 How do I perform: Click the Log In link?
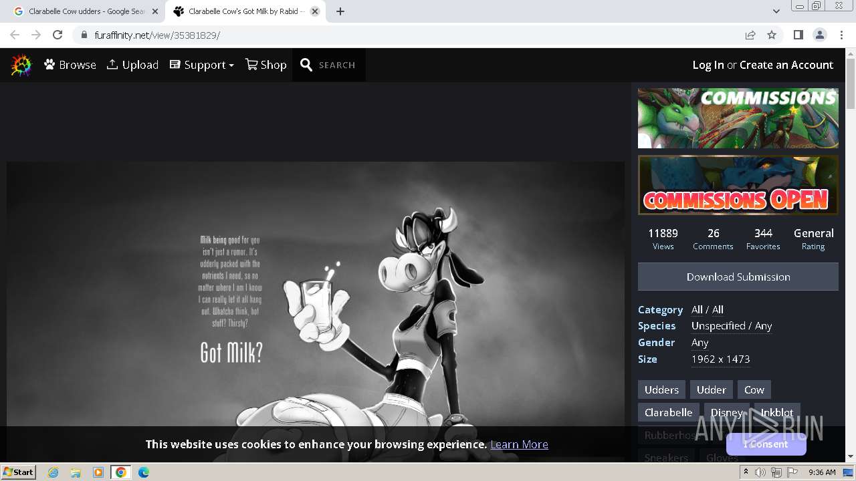pyautogui.click(x=708, y=65)
